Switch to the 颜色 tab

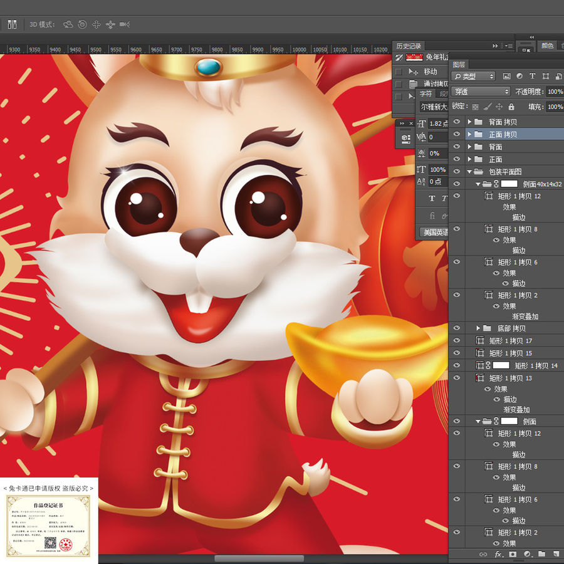coord(547,45)
